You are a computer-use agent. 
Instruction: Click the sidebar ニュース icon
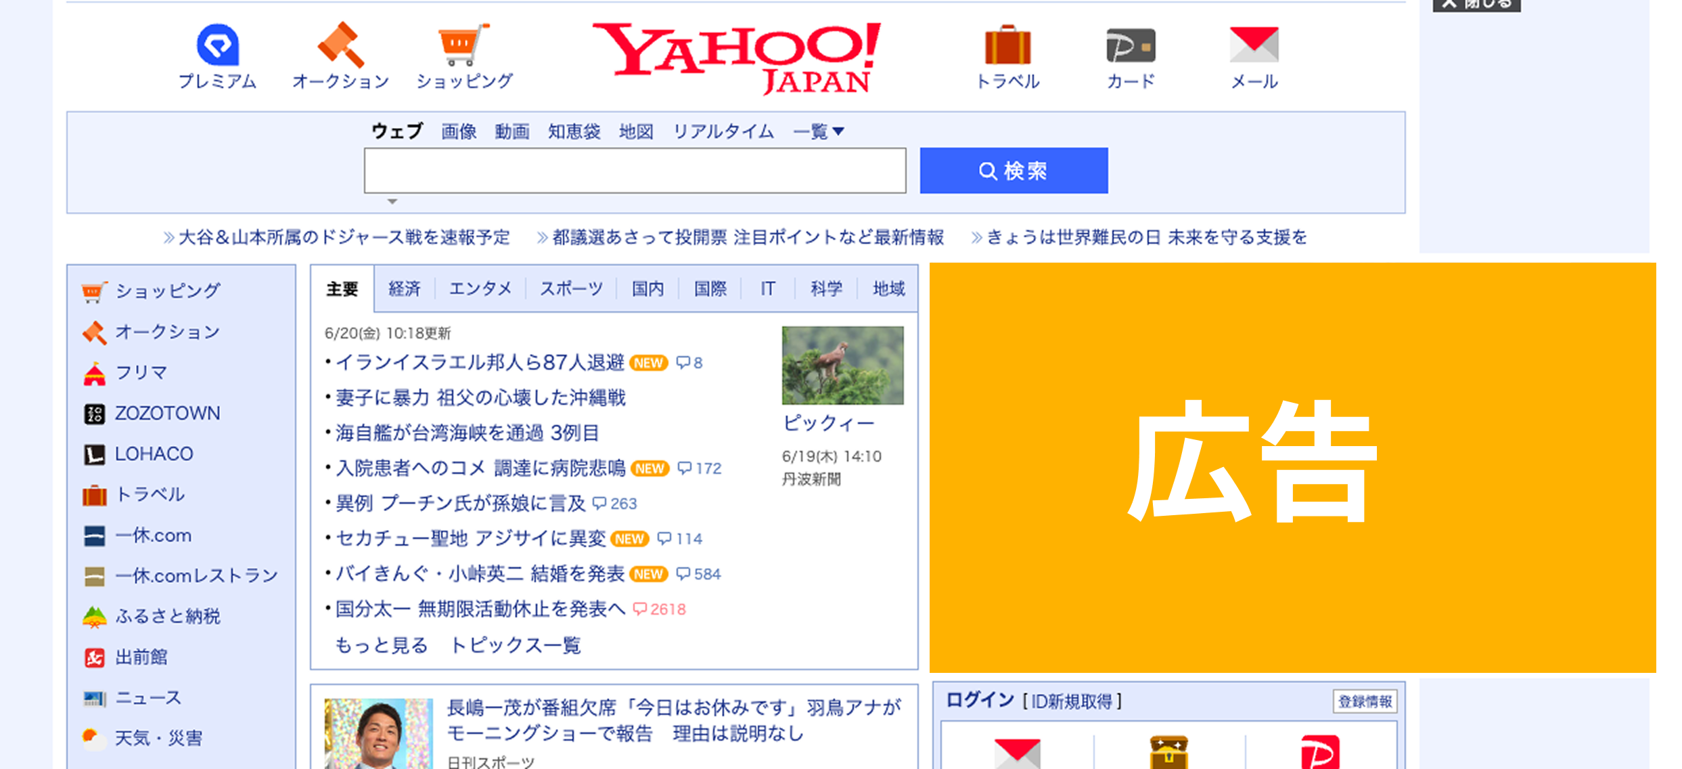[94, 698]
